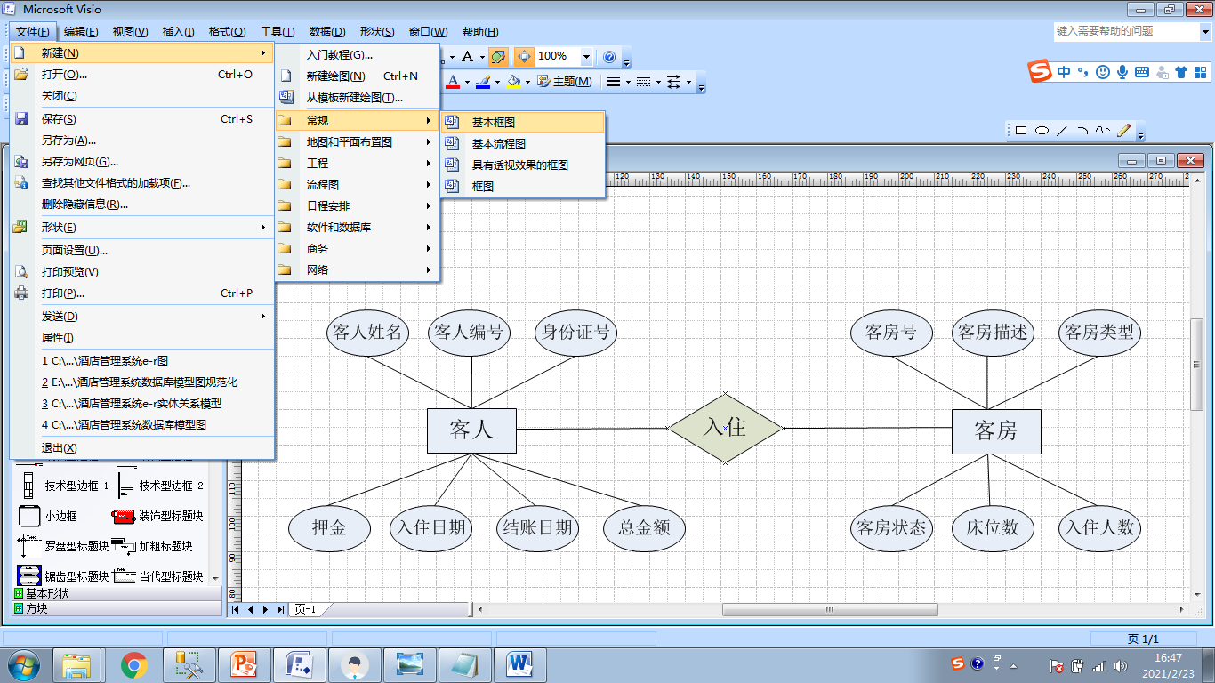Select the Line drawing tool
The width and height of the screenshot is (1215, 683).
(x=1061, y=130)
